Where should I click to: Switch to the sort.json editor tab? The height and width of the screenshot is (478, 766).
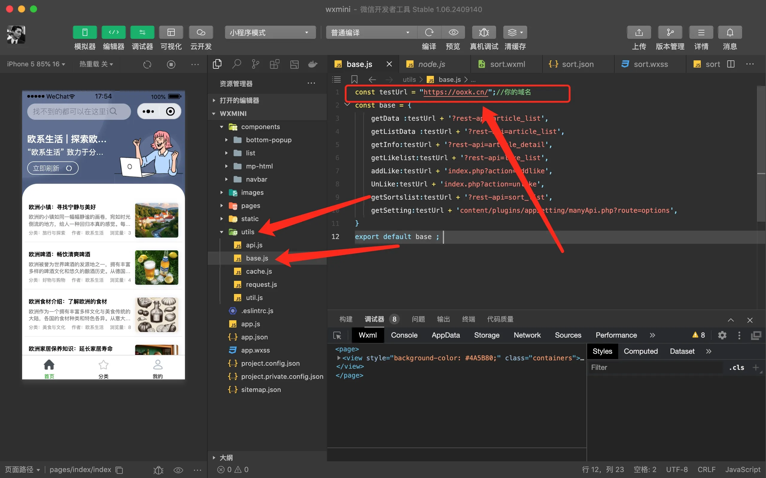point(578,64)
